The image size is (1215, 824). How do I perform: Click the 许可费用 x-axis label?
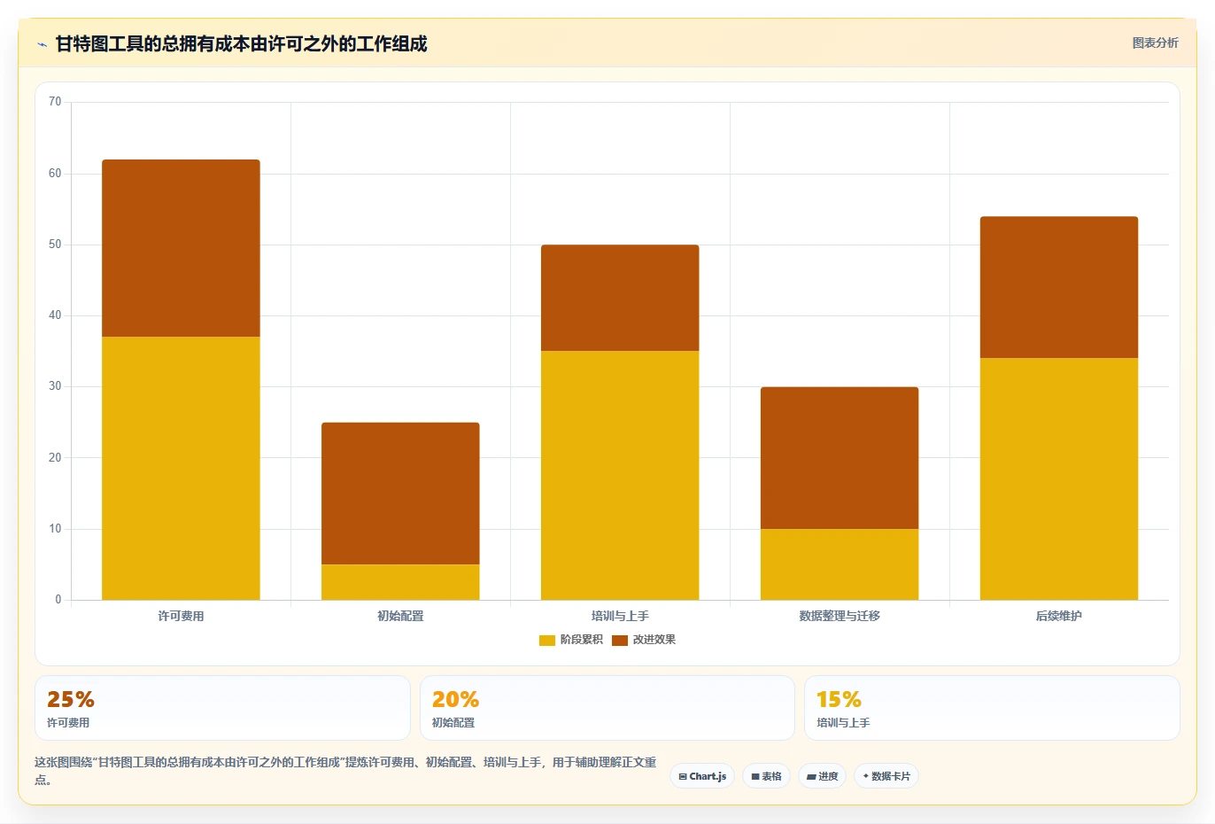click(181, 616)
